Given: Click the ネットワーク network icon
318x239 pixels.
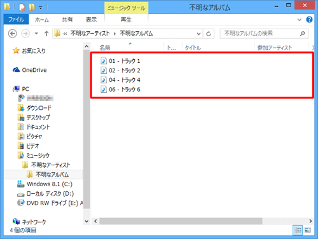Looking at the screenshot, I should pos(16,221).
